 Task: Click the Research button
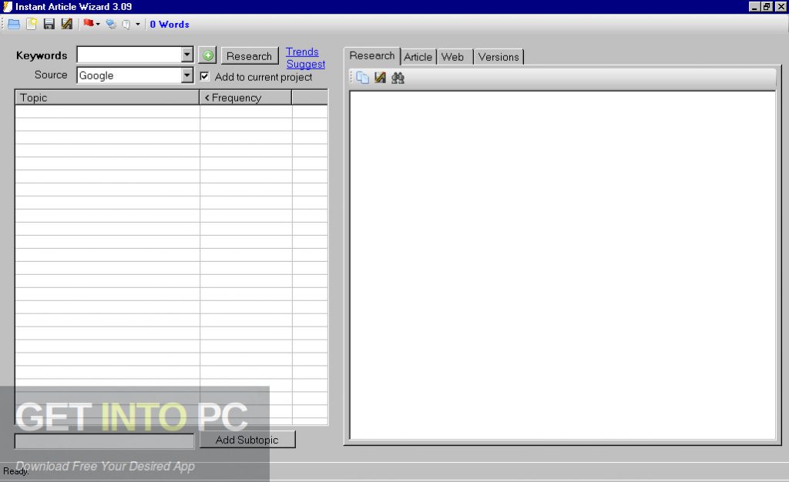[x=249, y=55]
